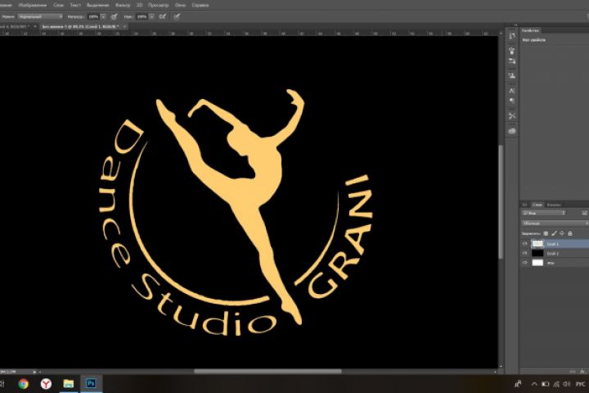Enable the airbrush icon next to flow
This screenshot has width=589, height=393.
coord(163,16)
